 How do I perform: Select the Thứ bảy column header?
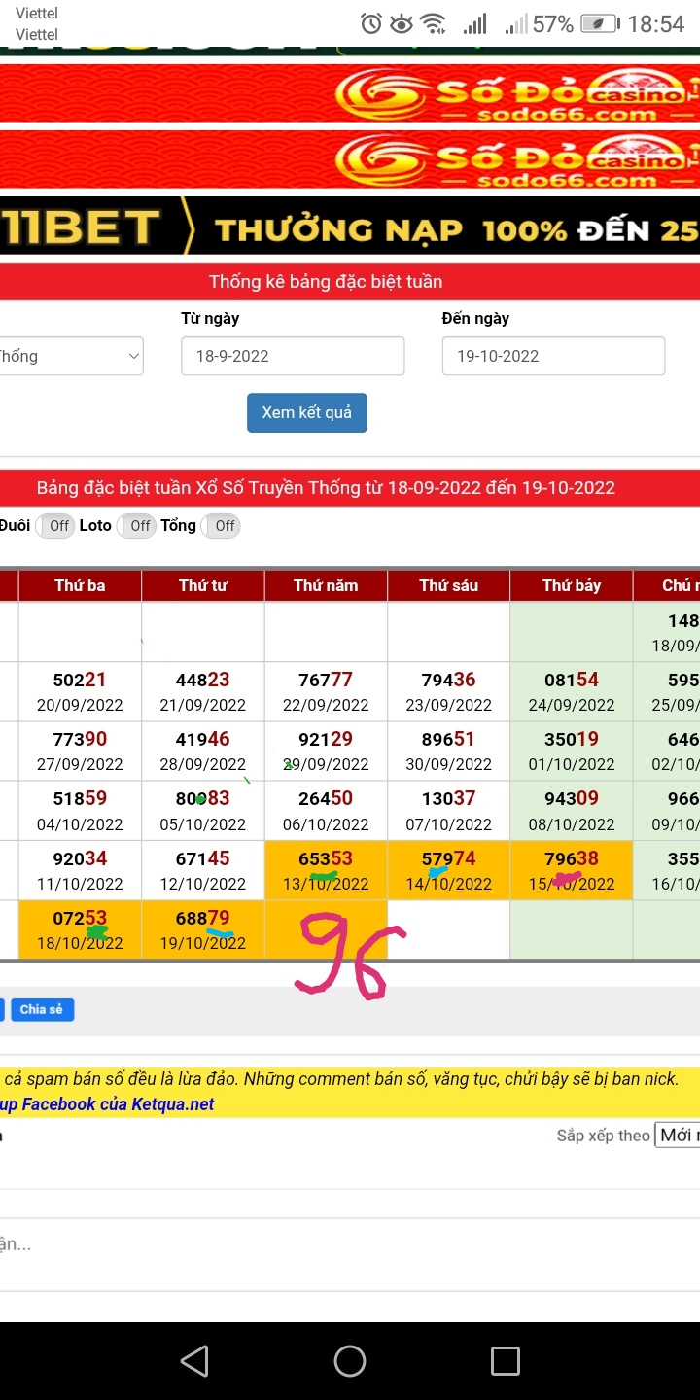coord(572,585)
